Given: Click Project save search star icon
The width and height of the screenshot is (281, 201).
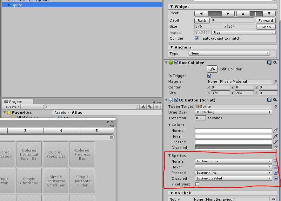Looking at the screenshot, I should [157, 107].
